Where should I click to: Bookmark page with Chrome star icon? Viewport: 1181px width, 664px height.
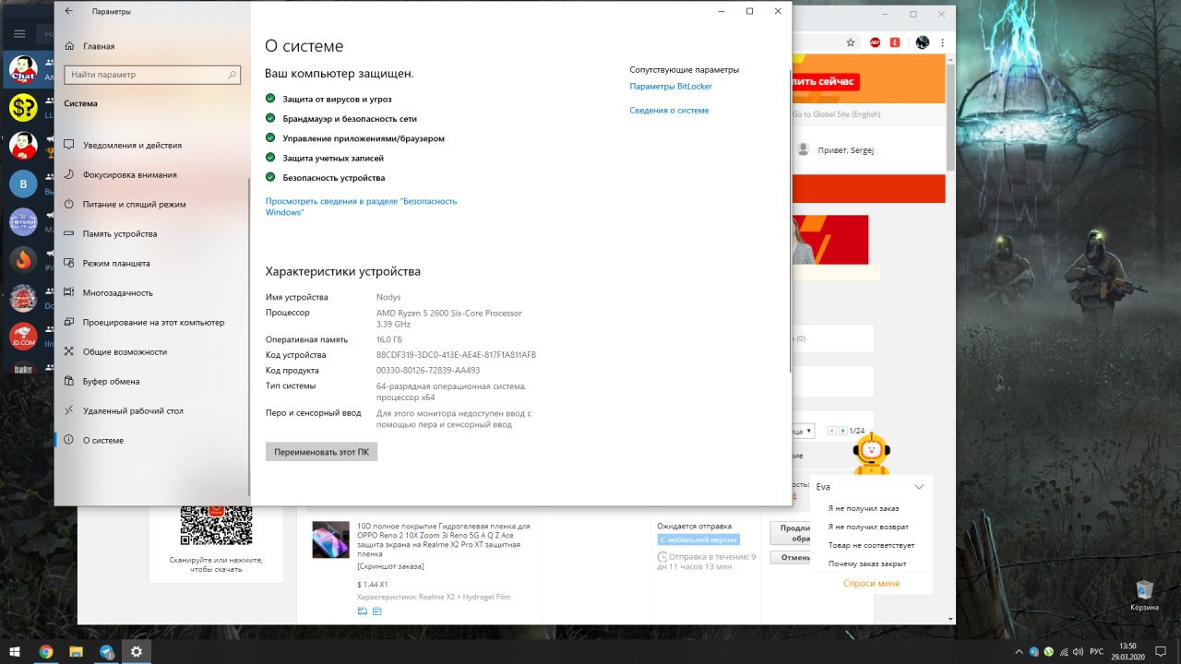pos(851,42)
